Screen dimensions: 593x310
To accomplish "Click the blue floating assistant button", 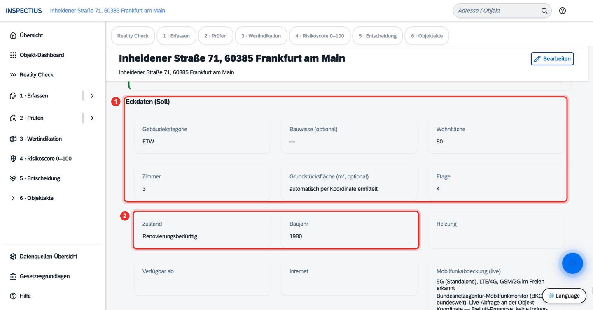I will click(572, 263).
